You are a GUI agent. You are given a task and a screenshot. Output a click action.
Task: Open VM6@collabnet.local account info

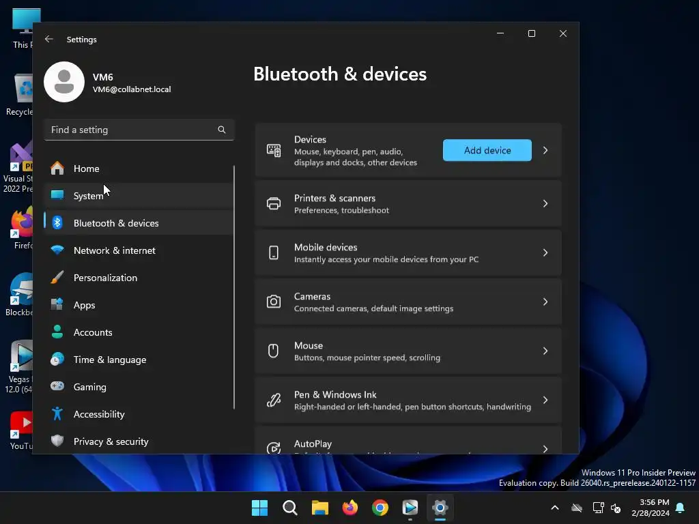132,89
